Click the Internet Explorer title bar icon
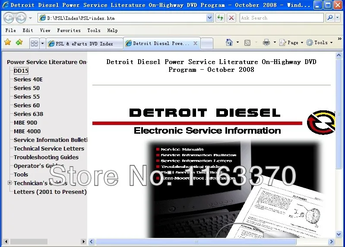345x247 pixels. click(x=5, y=5)
